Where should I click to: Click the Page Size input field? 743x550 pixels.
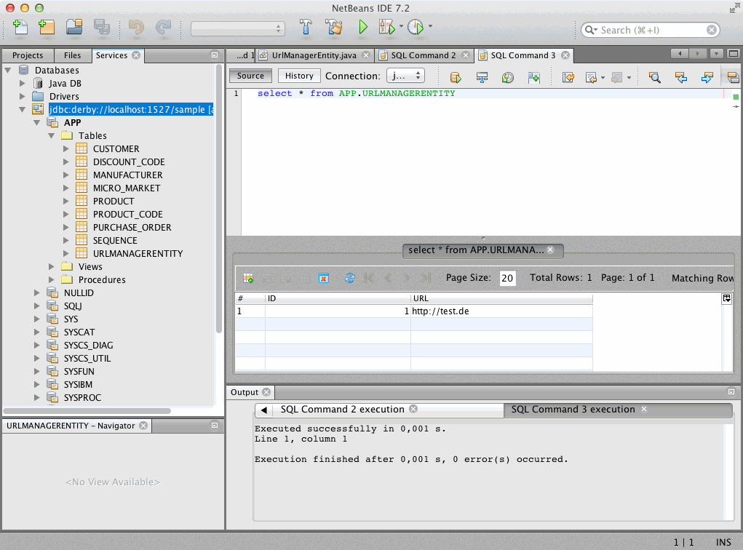click(x=507, y=278)
